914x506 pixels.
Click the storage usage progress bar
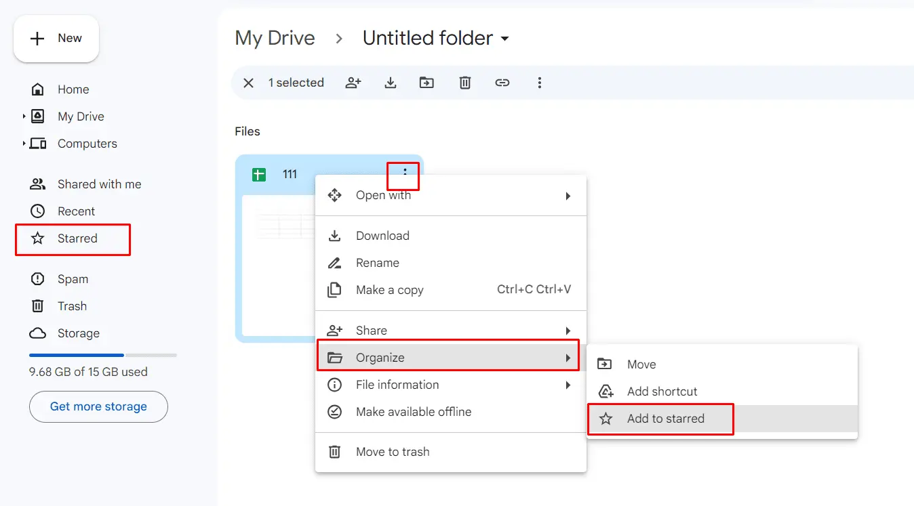click(102, 355)
